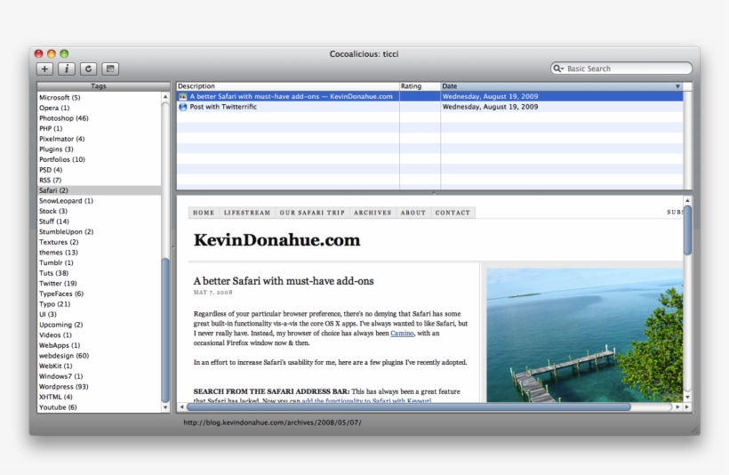The height and width of the screenshot is (475, 729).
Task: Click the tropical pier photo thumbnail
Action: [585, 335]
